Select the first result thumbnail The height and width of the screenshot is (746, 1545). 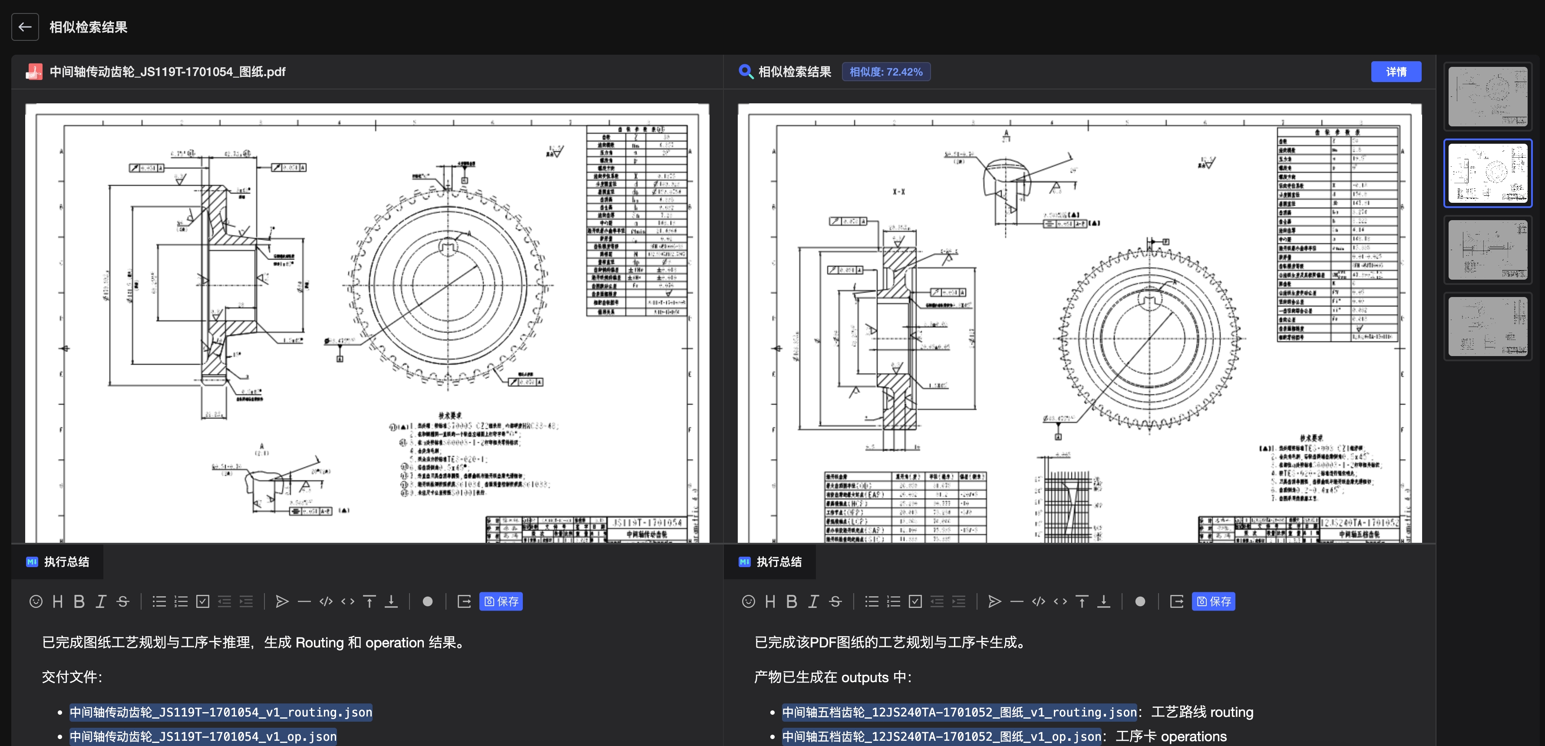pos(1487,96)
